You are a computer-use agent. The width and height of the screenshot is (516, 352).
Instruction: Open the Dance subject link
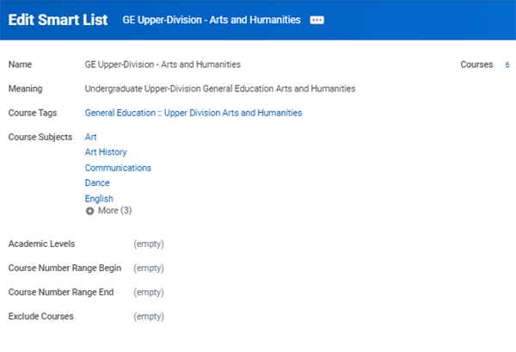point(97,182)
